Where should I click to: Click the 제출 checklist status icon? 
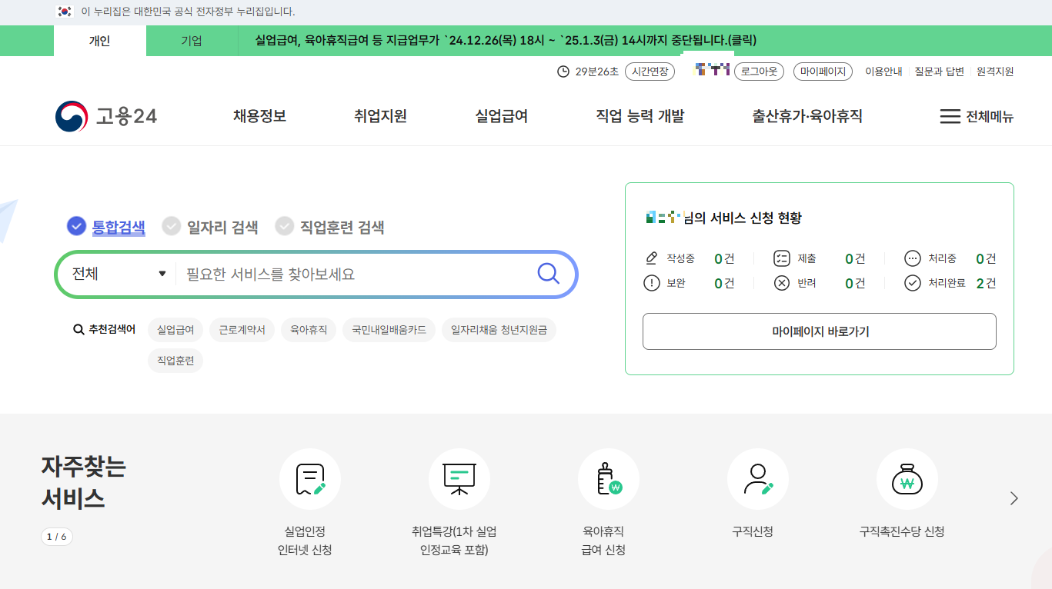point(782,258)
